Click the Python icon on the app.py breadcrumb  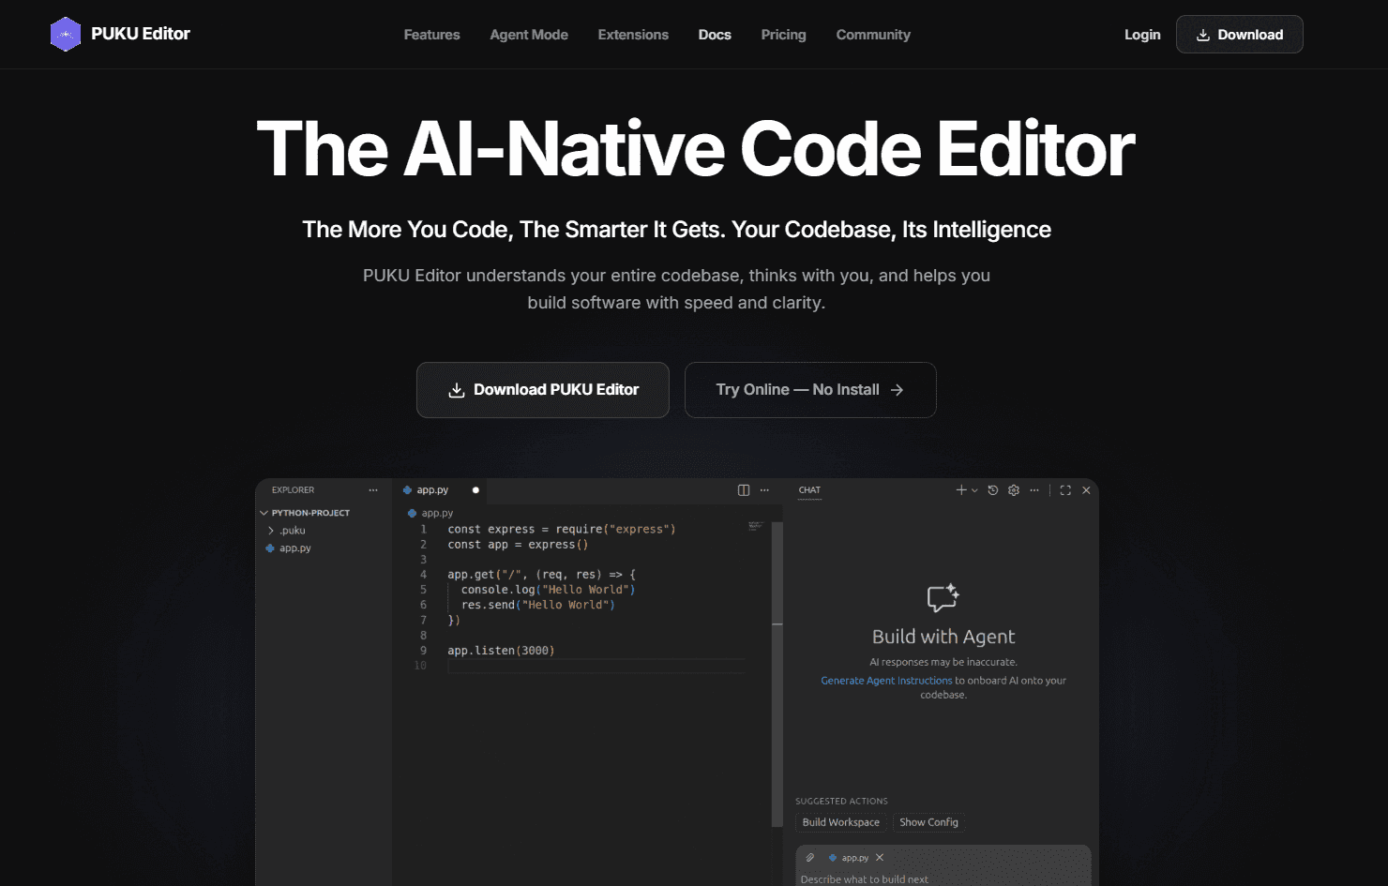pyautogui.click(x=413, y=513)
